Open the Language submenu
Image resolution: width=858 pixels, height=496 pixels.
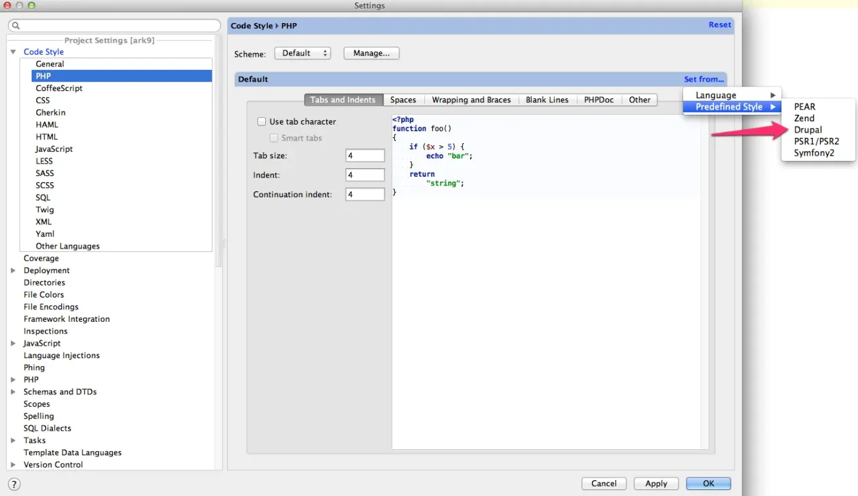pyautogui.click(x=732, y=95)
